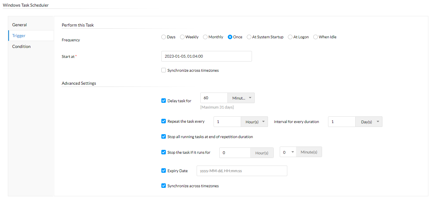Uncheck Delay task for checkbox

click(164, 101)
